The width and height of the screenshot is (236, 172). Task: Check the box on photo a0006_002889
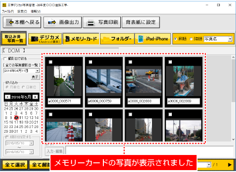(x=170, y=62)
